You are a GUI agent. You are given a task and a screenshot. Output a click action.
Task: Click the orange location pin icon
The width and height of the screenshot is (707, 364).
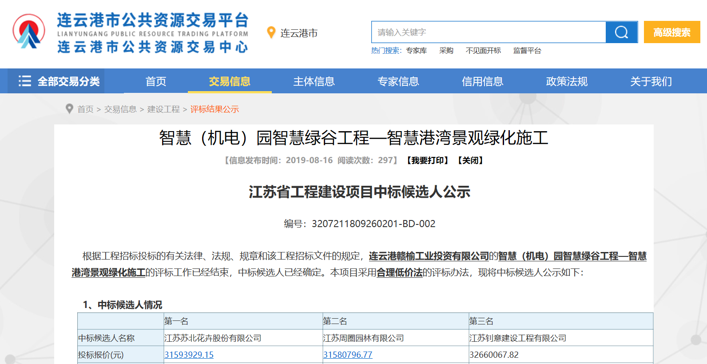coord(271,32)
